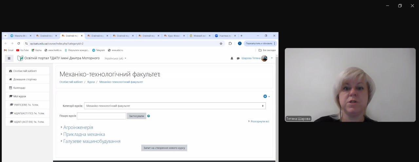The width and height of the screenshot is (419, 162).
Task: Click Механіко-технологічний факультет breadcrumb link
Action: tap(121, 82)
